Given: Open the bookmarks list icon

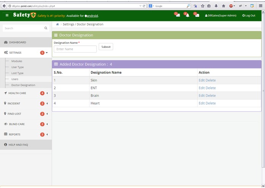Looking at the screenshot, I should (x=209, y=6).
